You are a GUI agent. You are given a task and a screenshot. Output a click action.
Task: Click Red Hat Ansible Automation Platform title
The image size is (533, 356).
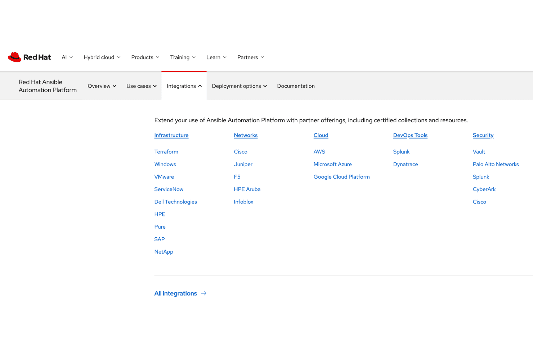(x=48, y=86)
